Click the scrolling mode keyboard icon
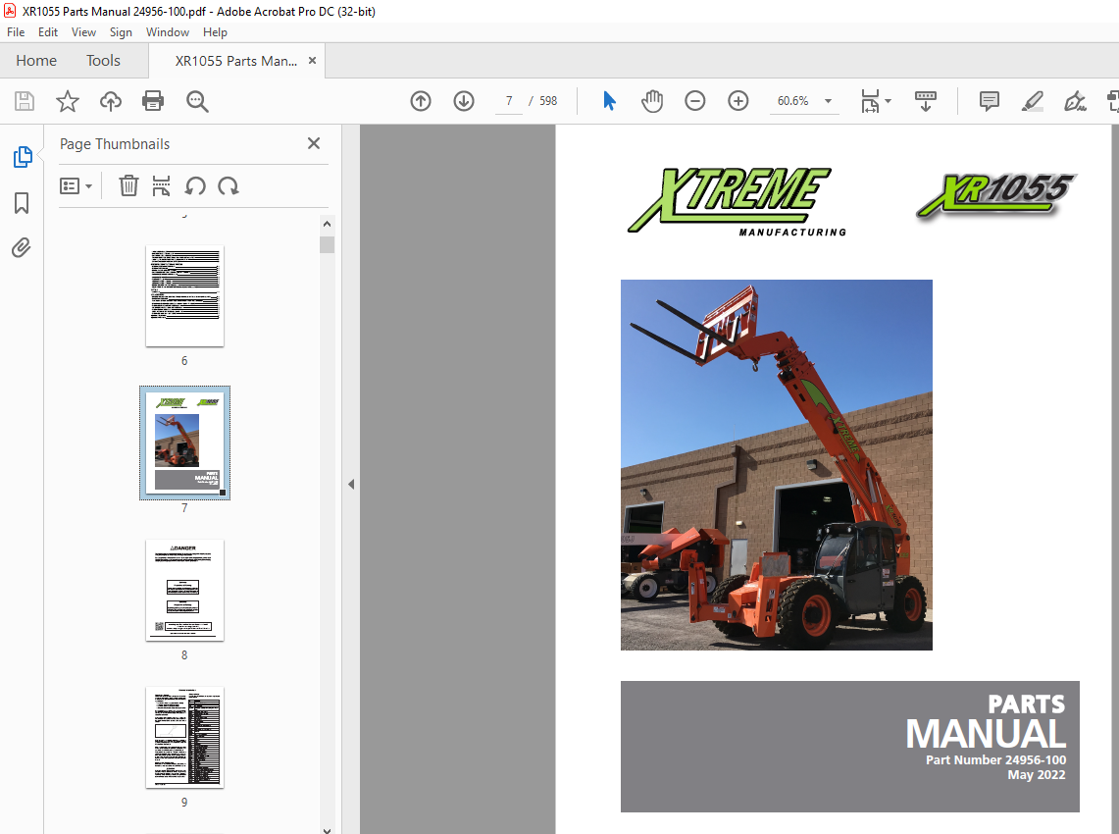This screenshot has height=834, width=1119. point(926,101)
